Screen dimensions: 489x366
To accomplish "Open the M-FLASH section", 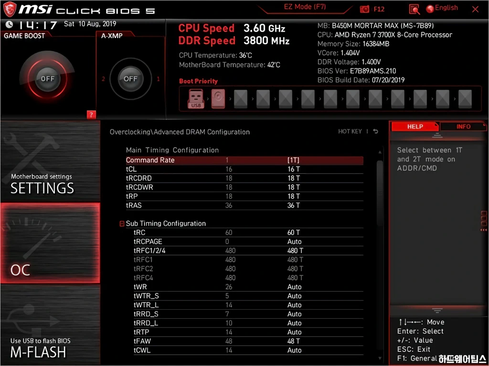I will (x=50, y=324).
